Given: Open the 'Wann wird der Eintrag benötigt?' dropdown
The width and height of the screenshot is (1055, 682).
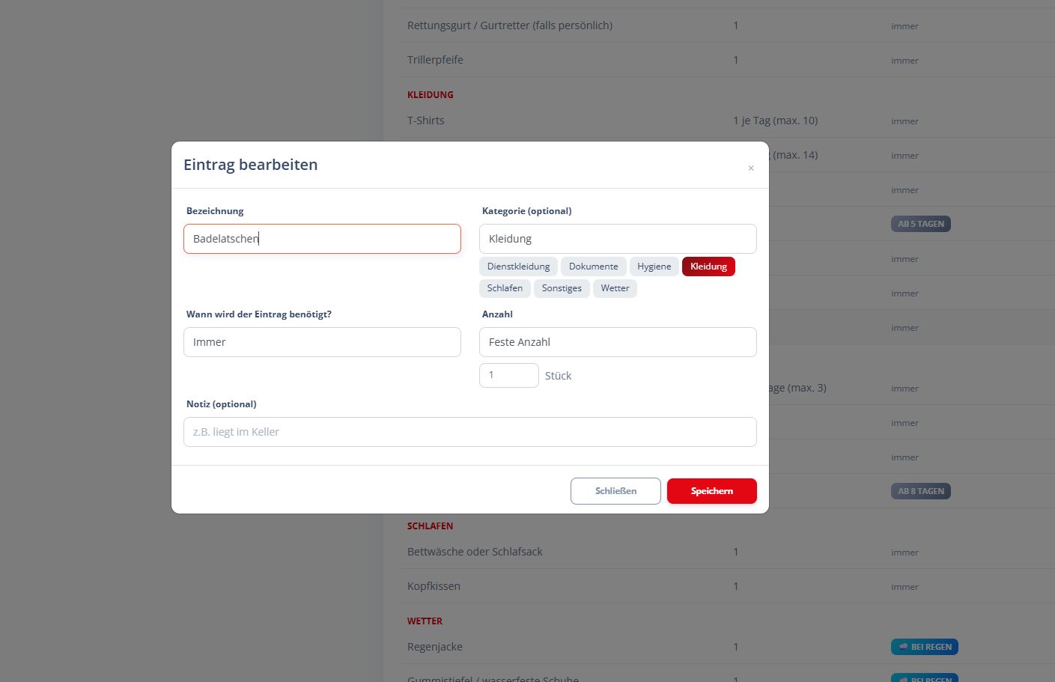Looking at the screenshot, I should tap(322, 342).
